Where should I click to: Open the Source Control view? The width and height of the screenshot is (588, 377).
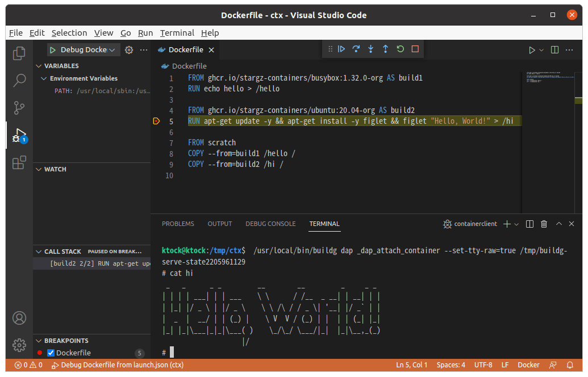19,107
